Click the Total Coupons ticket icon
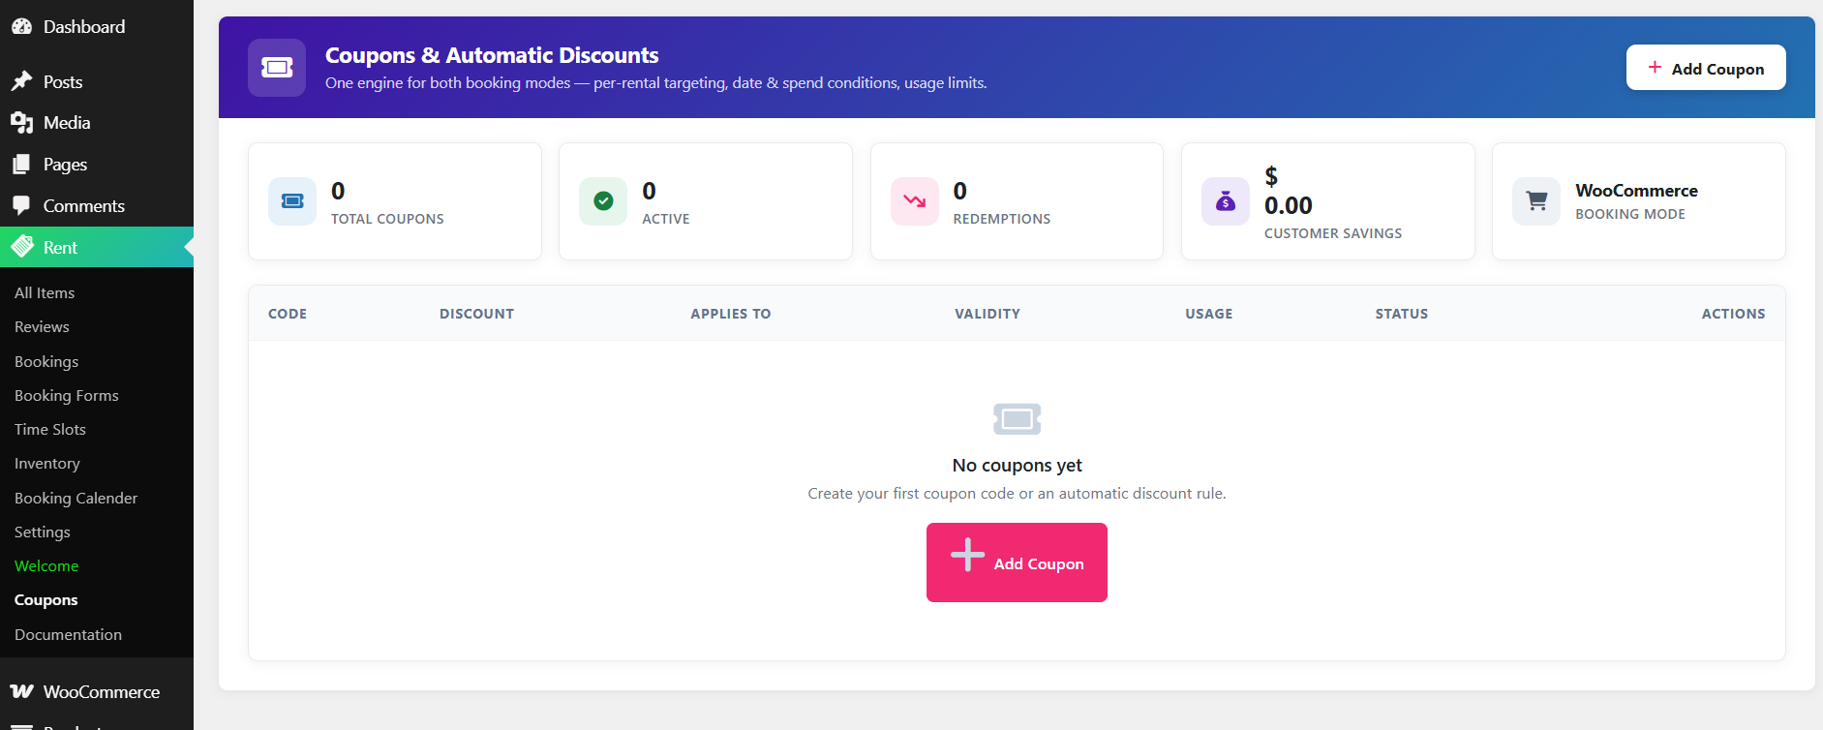Screen dimensions: 1823x730 point(292,201)
